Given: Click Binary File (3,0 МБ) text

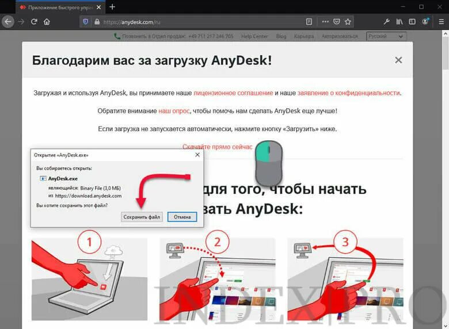Looking at the screenshot, I should (101, 188).
